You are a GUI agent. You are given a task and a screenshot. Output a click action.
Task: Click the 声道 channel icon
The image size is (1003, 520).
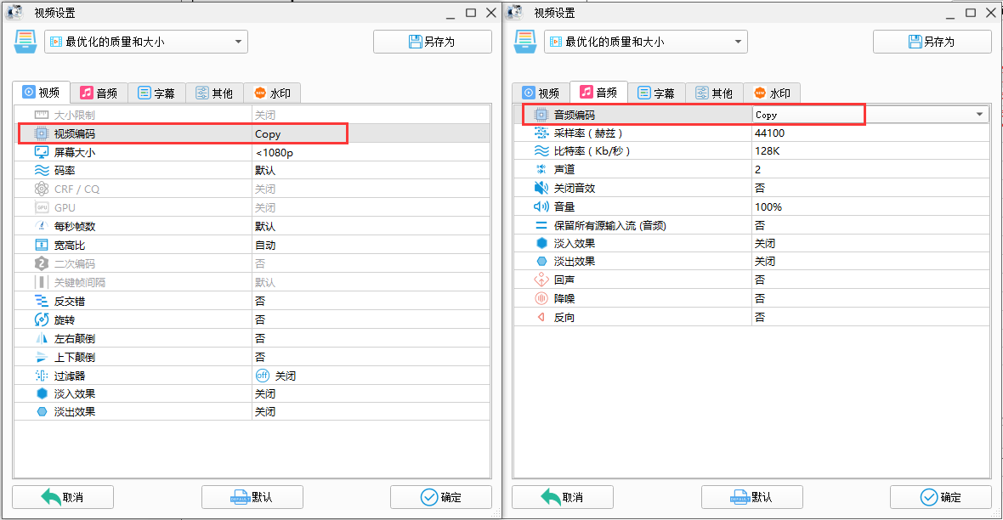pos(541,169)
